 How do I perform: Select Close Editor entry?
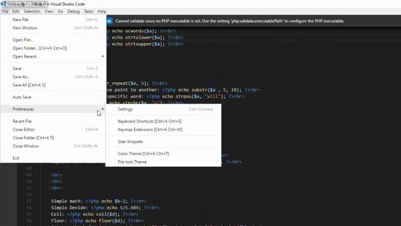click(x=53, y=129)
